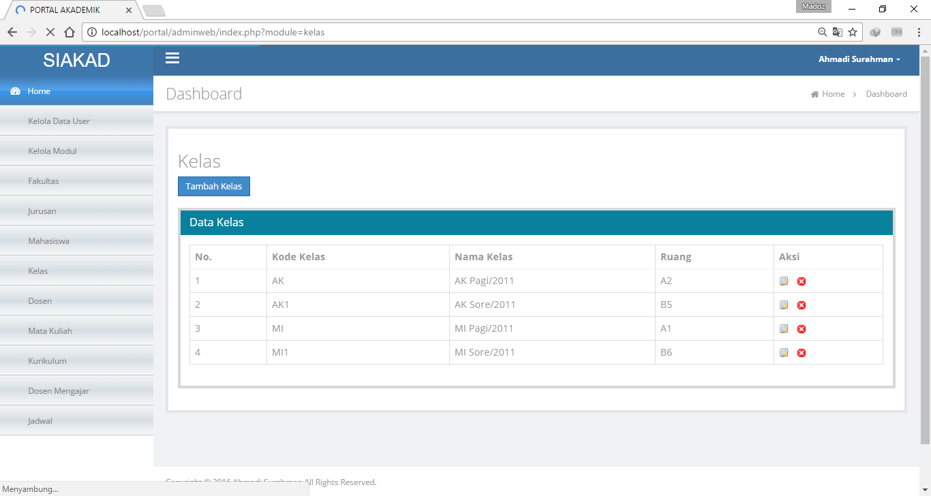This screenshot has height=496, width=931.
Task: Open the Ahmadi Surahman user dropdown
Action: pyautogui.click(x=860, y=59)
